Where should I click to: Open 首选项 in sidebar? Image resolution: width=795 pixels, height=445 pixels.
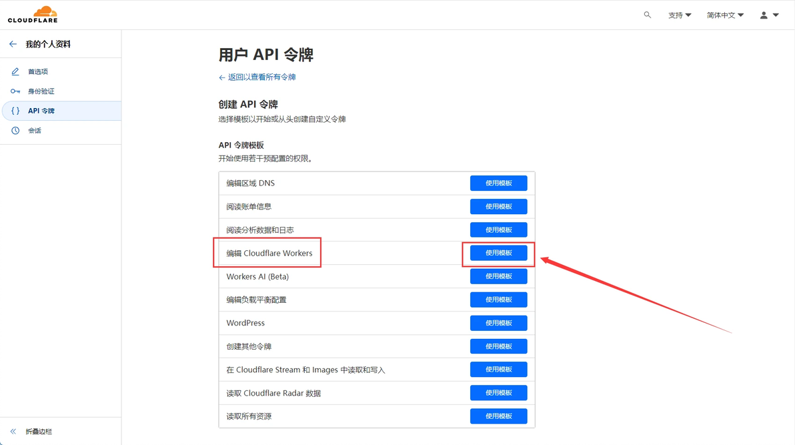tap(38, 71)
